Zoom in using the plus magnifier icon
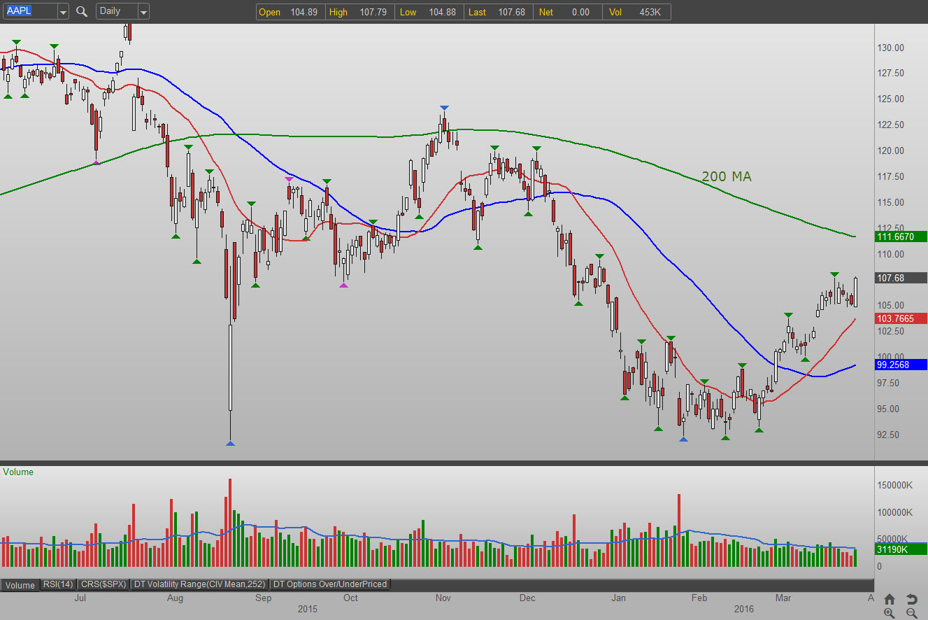This screenshot has height=620, width=928. (889, 613)
